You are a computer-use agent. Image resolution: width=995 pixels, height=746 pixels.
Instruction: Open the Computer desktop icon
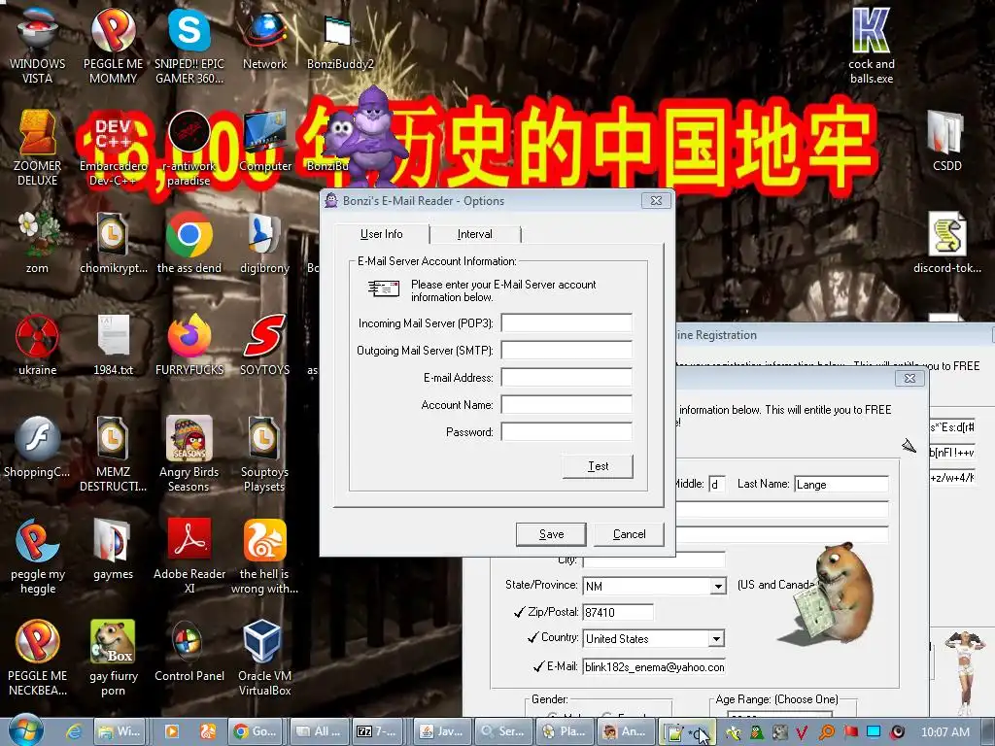point(264,142)
